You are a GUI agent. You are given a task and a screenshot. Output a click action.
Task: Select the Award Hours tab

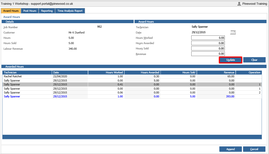coord(11,11)
